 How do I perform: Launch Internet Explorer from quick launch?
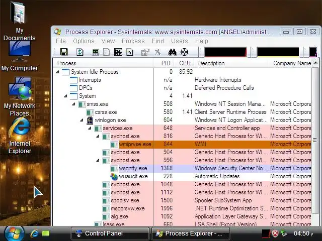pyautogui.click(x=34, y=233)
